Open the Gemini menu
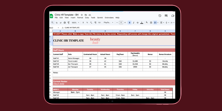This screenshot has width=222, height=111. tap(100, 18)
